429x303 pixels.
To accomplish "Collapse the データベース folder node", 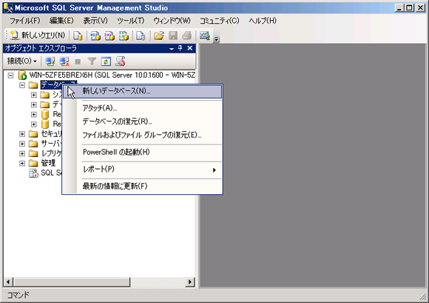I will click(22, 85).
